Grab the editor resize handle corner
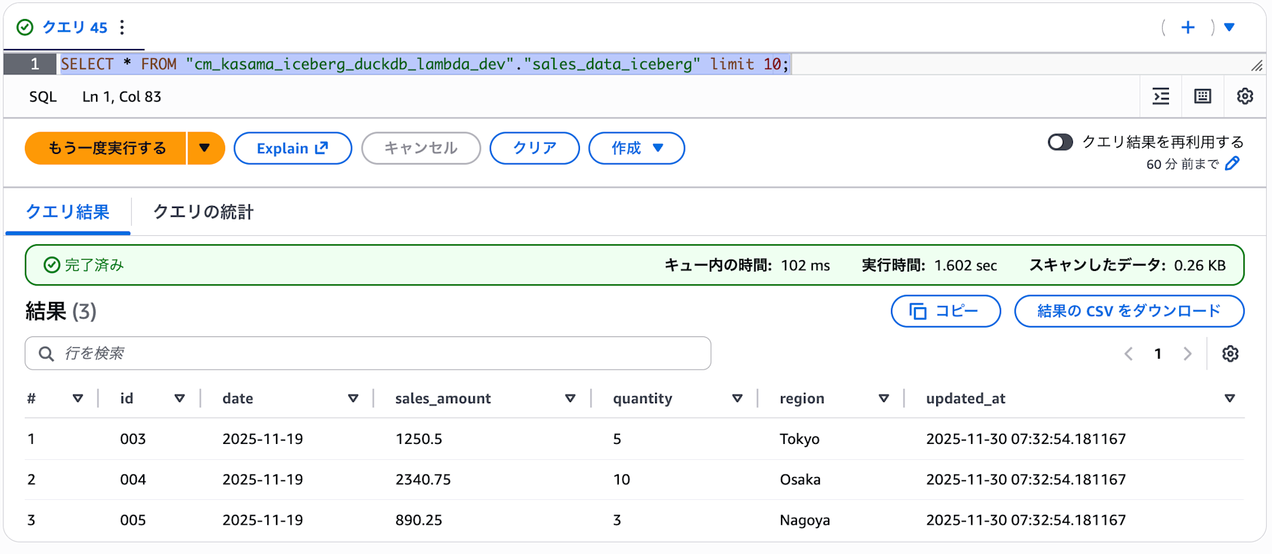 [1257, 66]
